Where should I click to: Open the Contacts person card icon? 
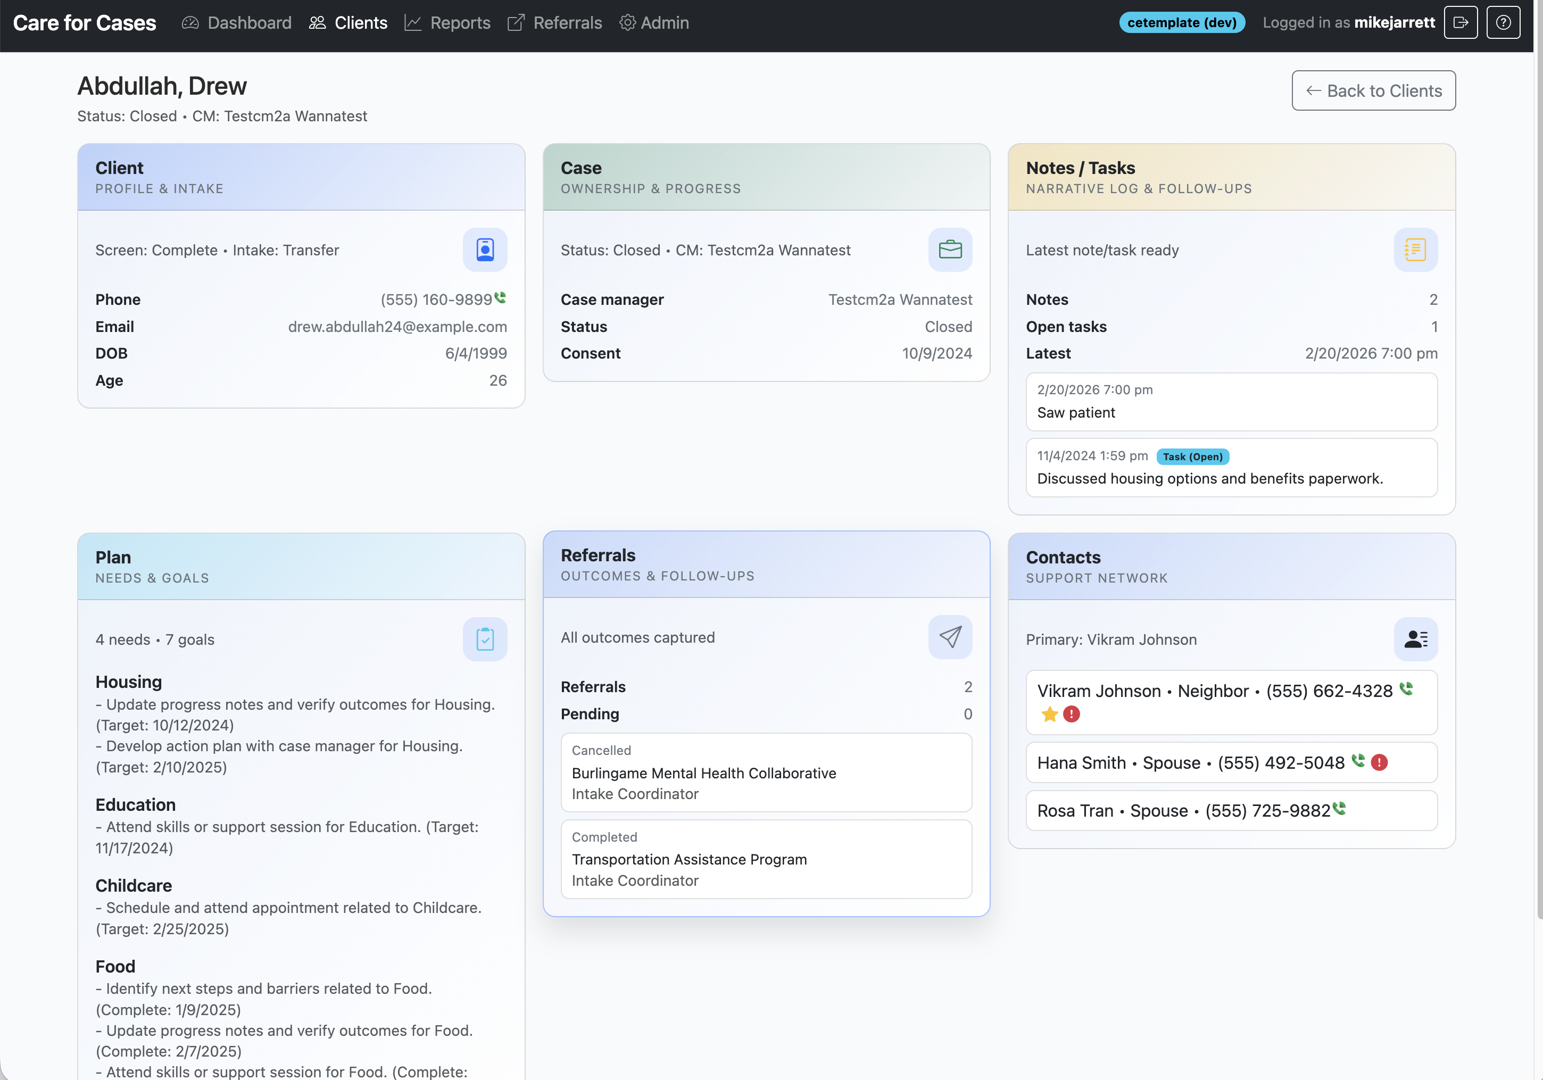tap(1415, 639)
